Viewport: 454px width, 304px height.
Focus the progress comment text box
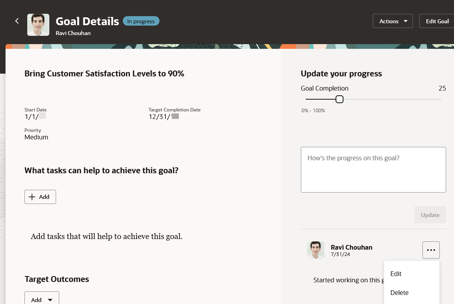point(373,170)
